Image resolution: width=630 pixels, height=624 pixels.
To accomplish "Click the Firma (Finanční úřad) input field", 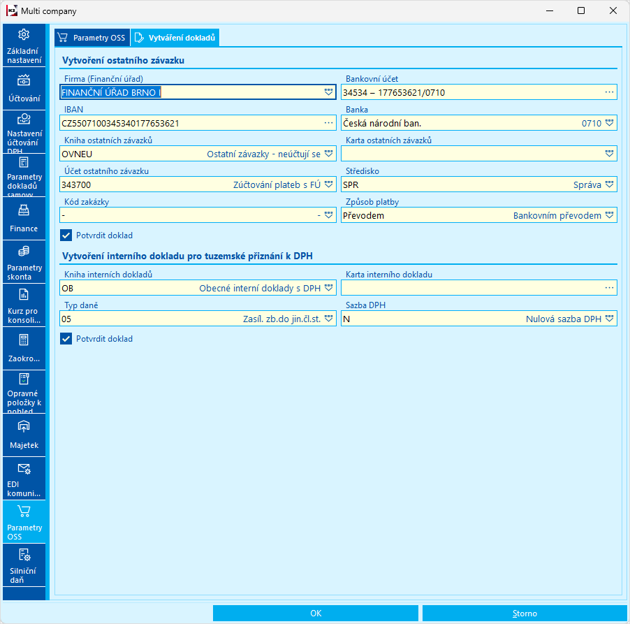I will click(198, 92).
